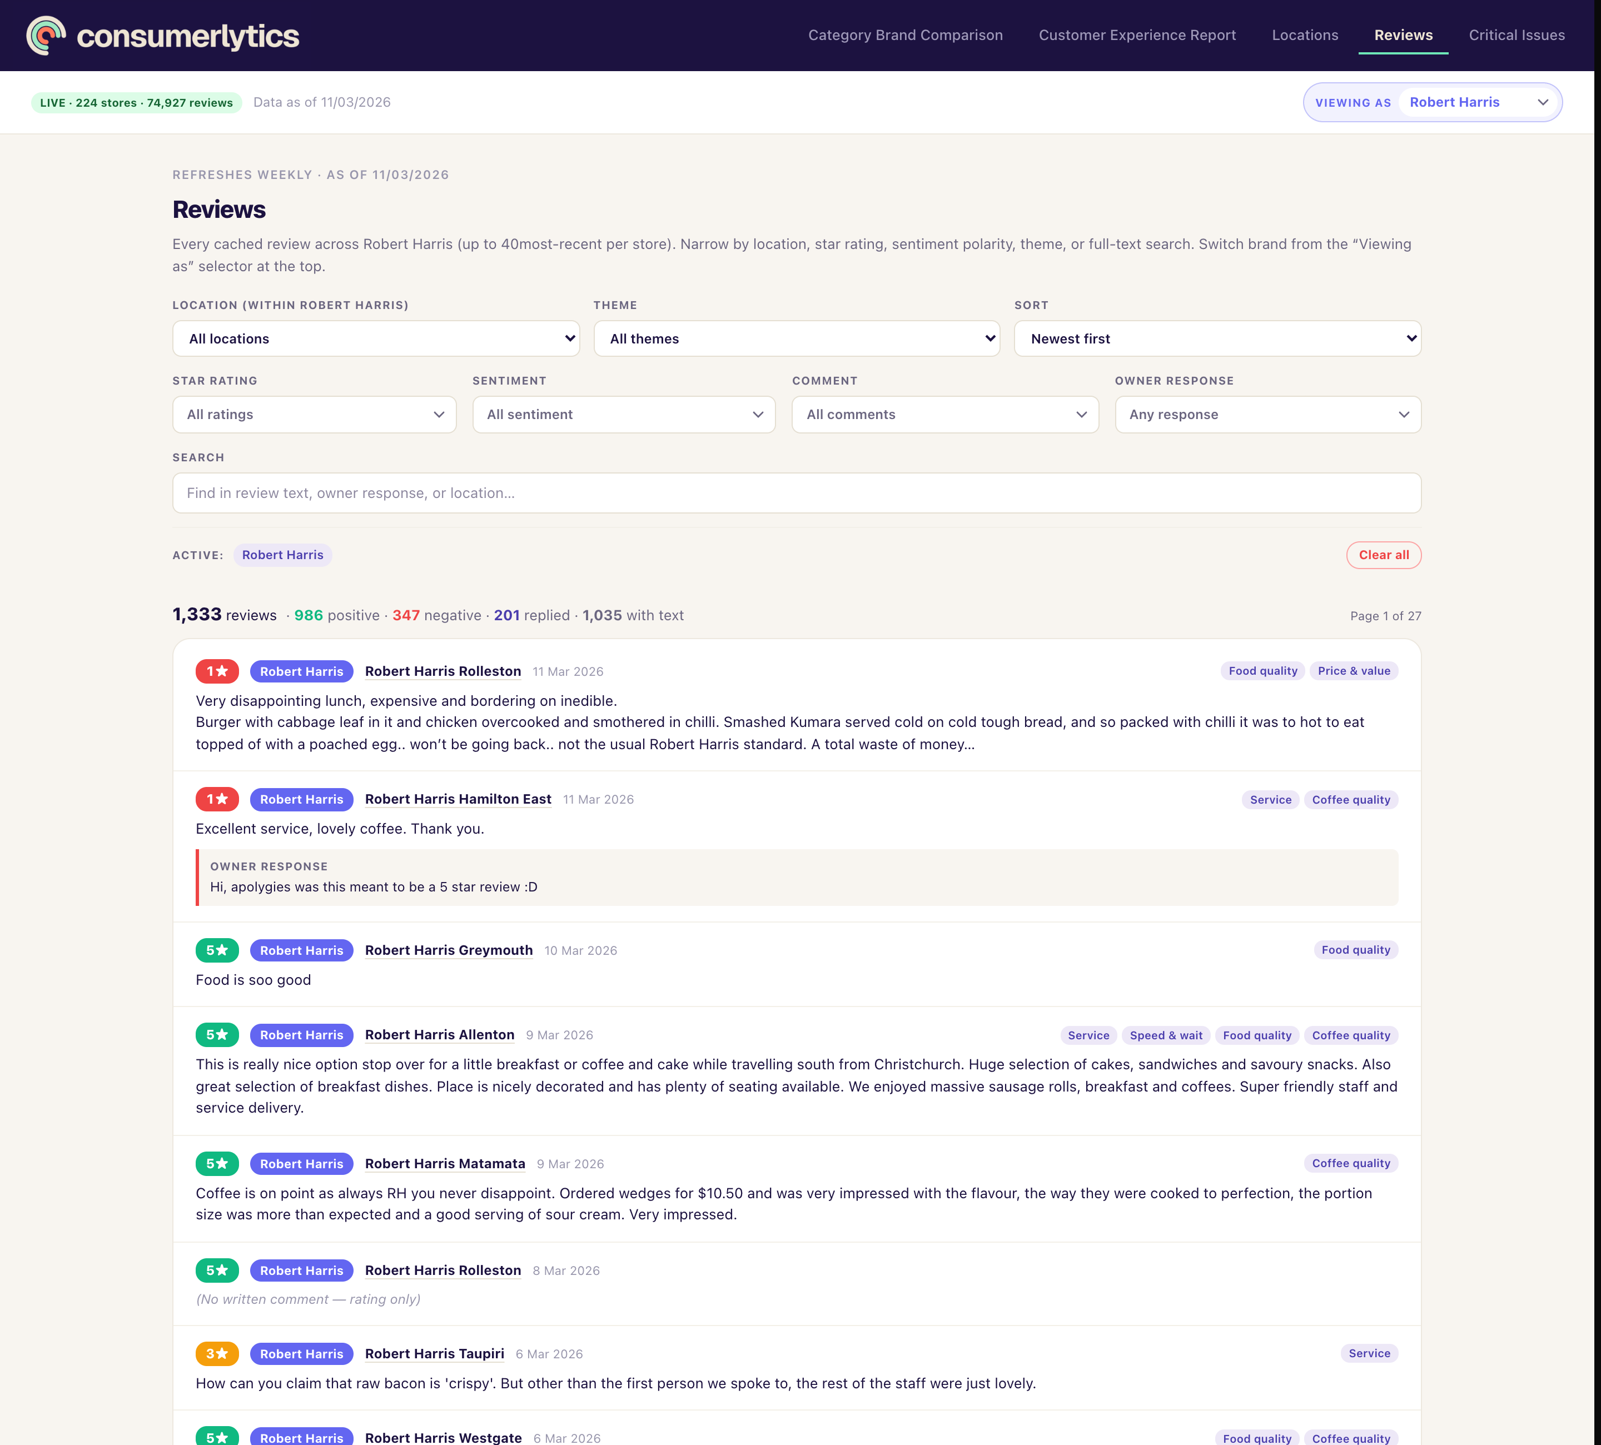The height and width of the screenshot is (1445, 1601).
Task: Click the '1,035 with text' count
Action: point(633,615)
